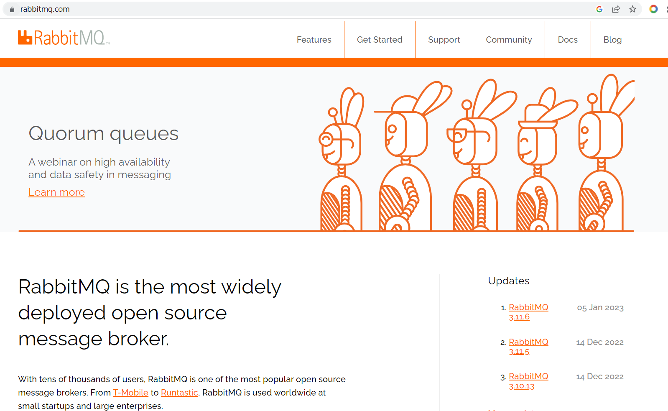Click the 'most widely deployed' main headline
The image size is (668, 411).
pyautogui.click(x=150, y=313)
